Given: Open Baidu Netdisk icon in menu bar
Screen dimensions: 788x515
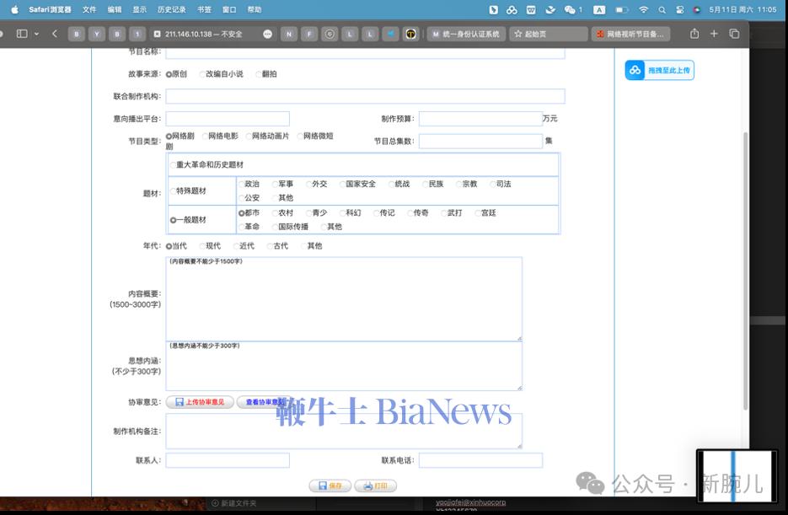Looking at the screenshot, I should [x=512, y=9].
